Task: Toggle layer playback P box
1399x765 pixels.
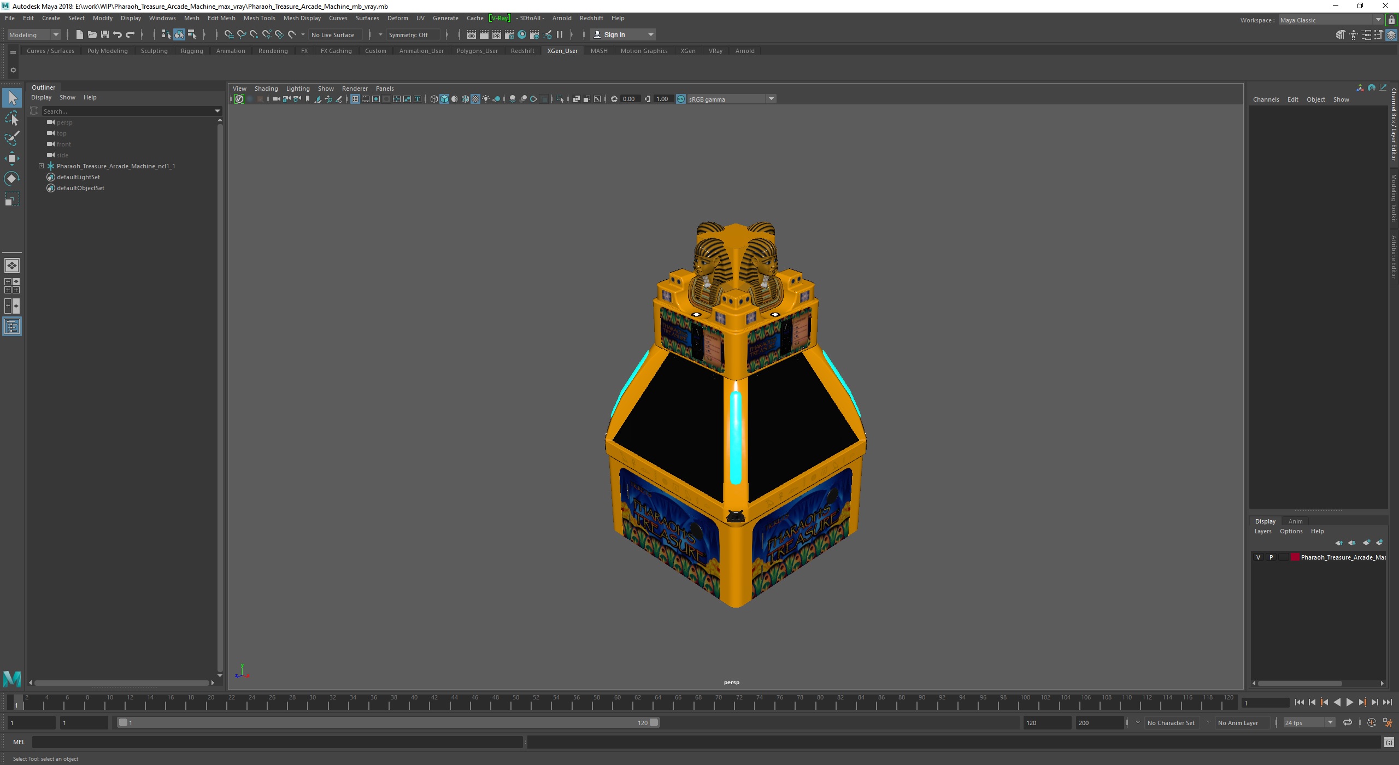Action: [1271, 557]
